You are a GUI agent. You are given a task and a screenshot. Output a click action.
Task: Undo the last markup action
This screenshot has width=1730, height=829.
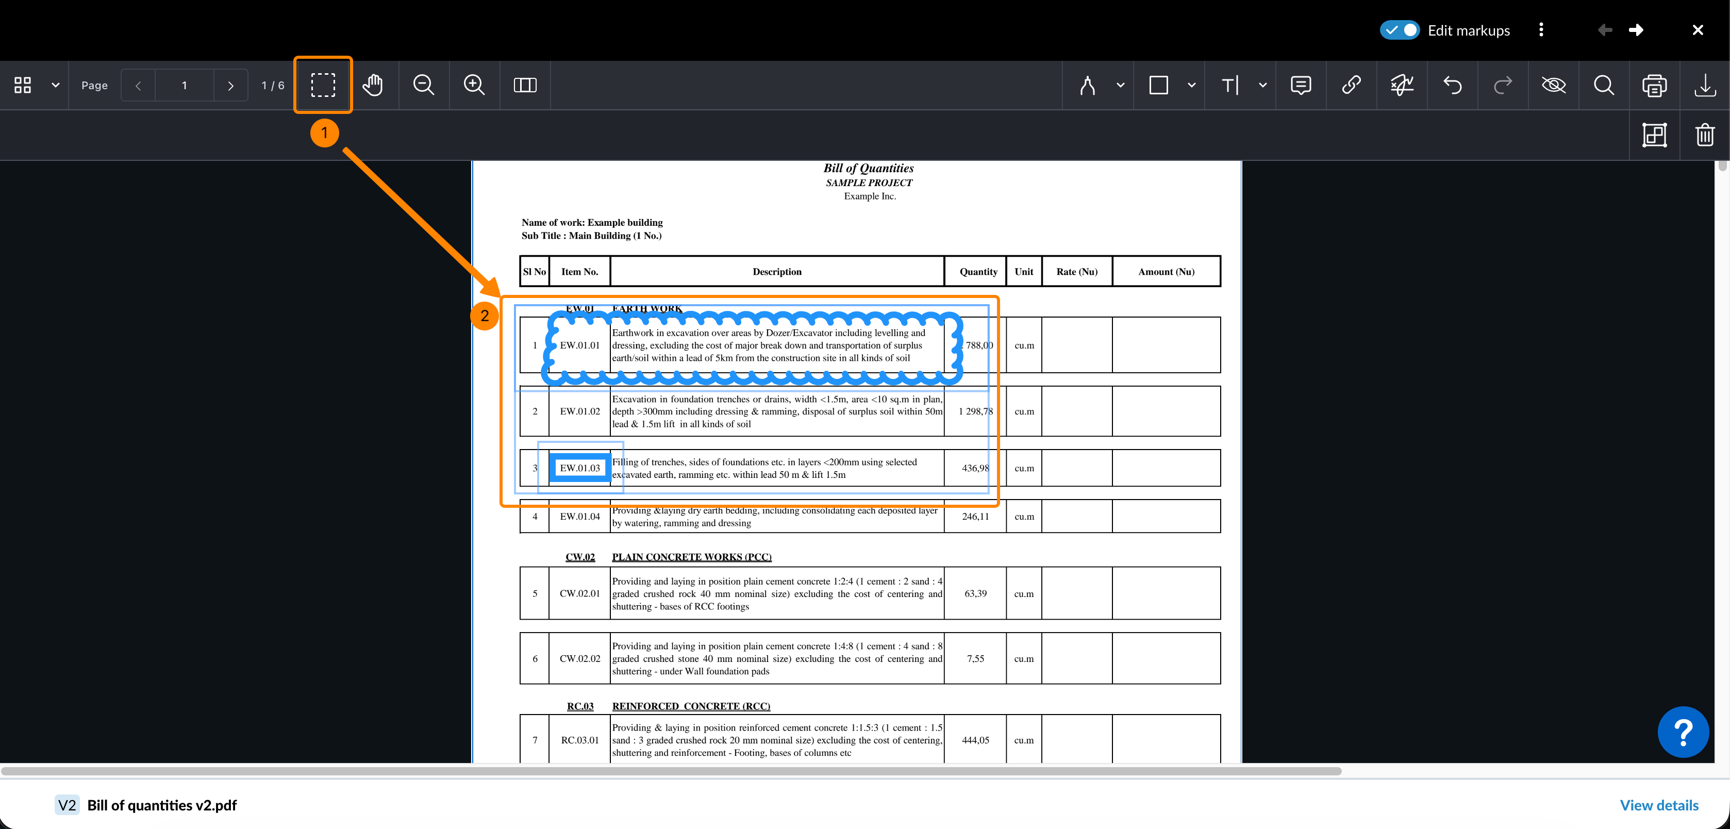[x=1453, y=85]
